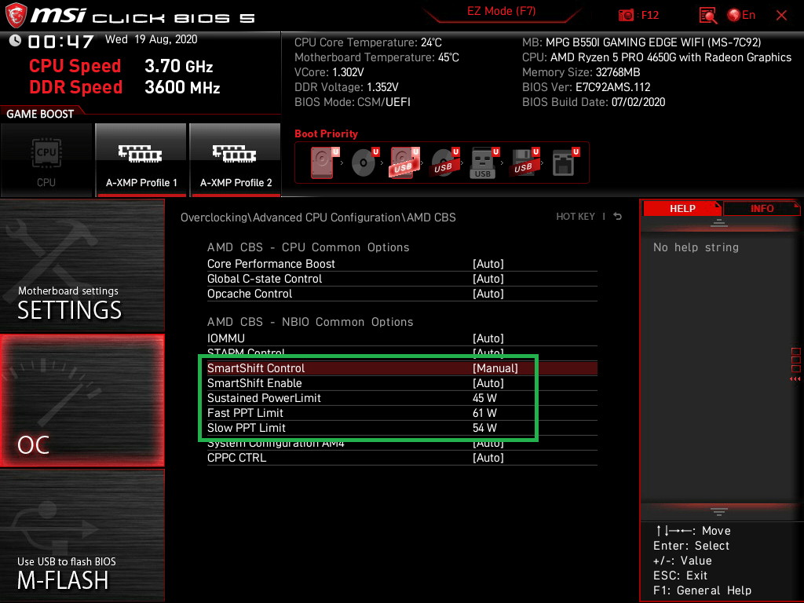Click the red side arrows on right edge

tap(795, 379)
